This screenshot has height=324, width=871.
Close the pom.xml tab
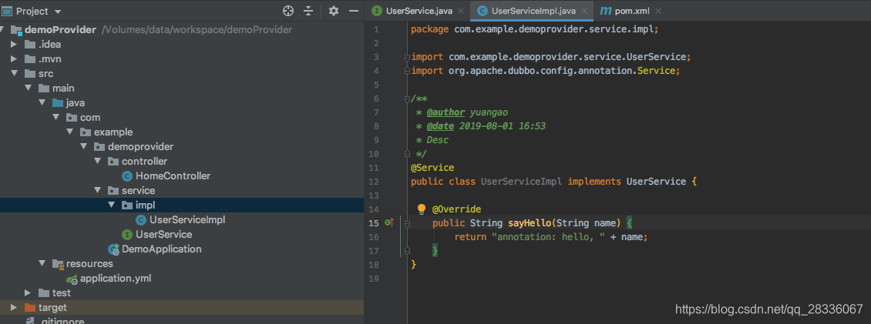pos(657,11)
